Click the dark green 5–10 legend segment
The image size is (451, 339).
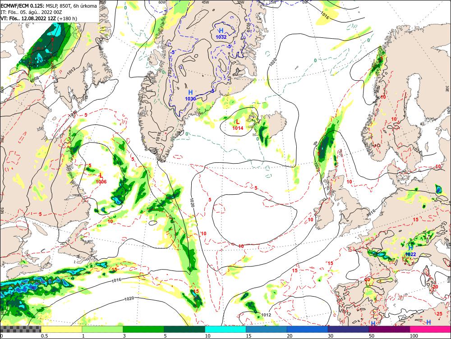pos(184,329)
